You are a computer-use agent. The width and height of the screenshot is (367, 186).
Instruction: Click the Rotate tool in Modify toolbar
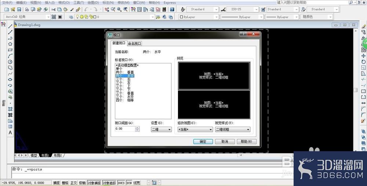coord(363,62)
